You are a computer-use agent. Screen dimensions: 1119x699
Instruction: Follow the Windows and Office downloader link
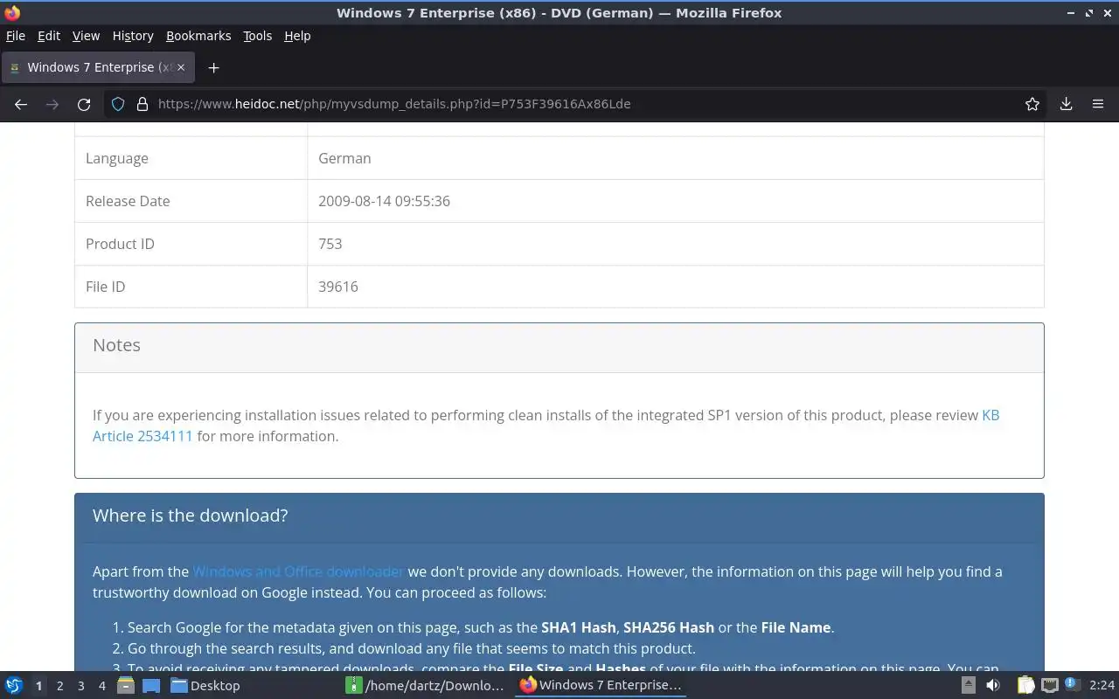(298, 571)
